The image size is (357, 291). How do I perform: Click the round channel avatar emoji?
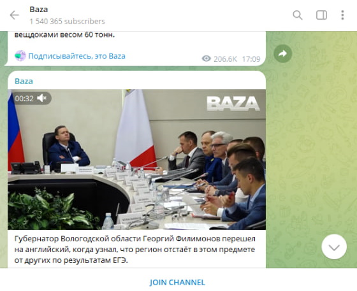20,56
